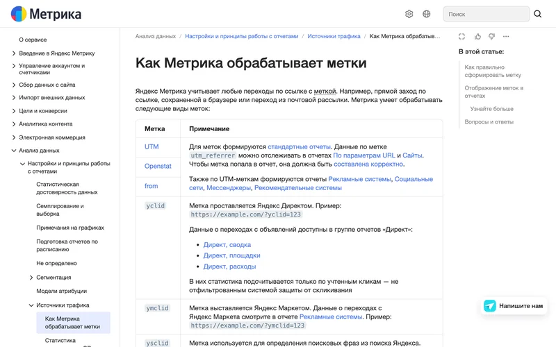The height and width of the screenshot is (347, 556).
Task: Collapse Настройки и принципы работы с отчетами
Action: point(22,164)
